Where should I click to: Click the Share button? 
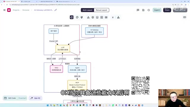[167, 10]
